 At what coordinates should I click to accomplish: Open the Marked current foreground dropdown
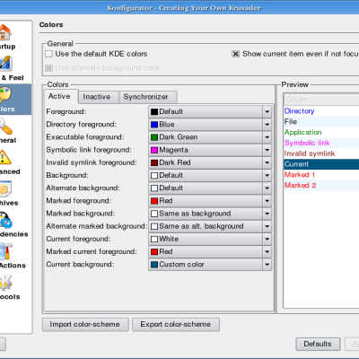pyautogui.click(x=210, y=251)
